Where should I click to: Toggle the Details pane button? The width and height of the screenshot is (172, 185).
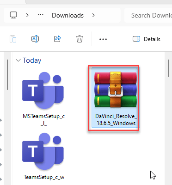pos(147,39)
